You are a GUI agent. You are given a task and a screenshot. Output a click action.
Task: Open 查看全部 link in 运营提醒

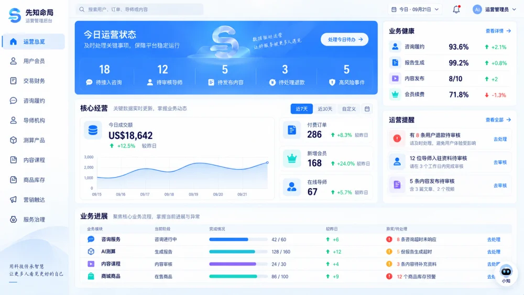(498, 119)
